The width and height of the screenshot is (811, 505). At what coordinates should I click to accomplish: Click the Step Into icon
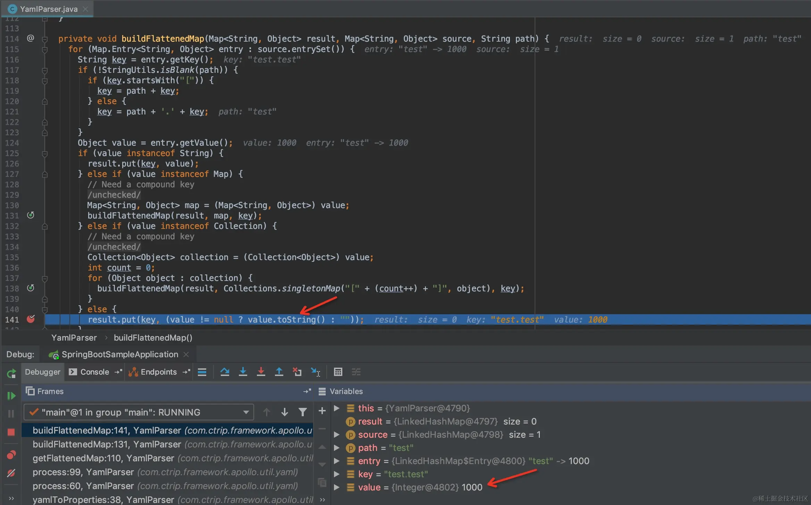tap(243, 372)
